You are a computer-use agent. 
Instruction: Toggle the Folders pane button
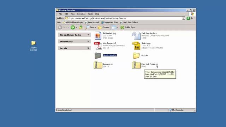pyautogui.click(x=103, y=28)
